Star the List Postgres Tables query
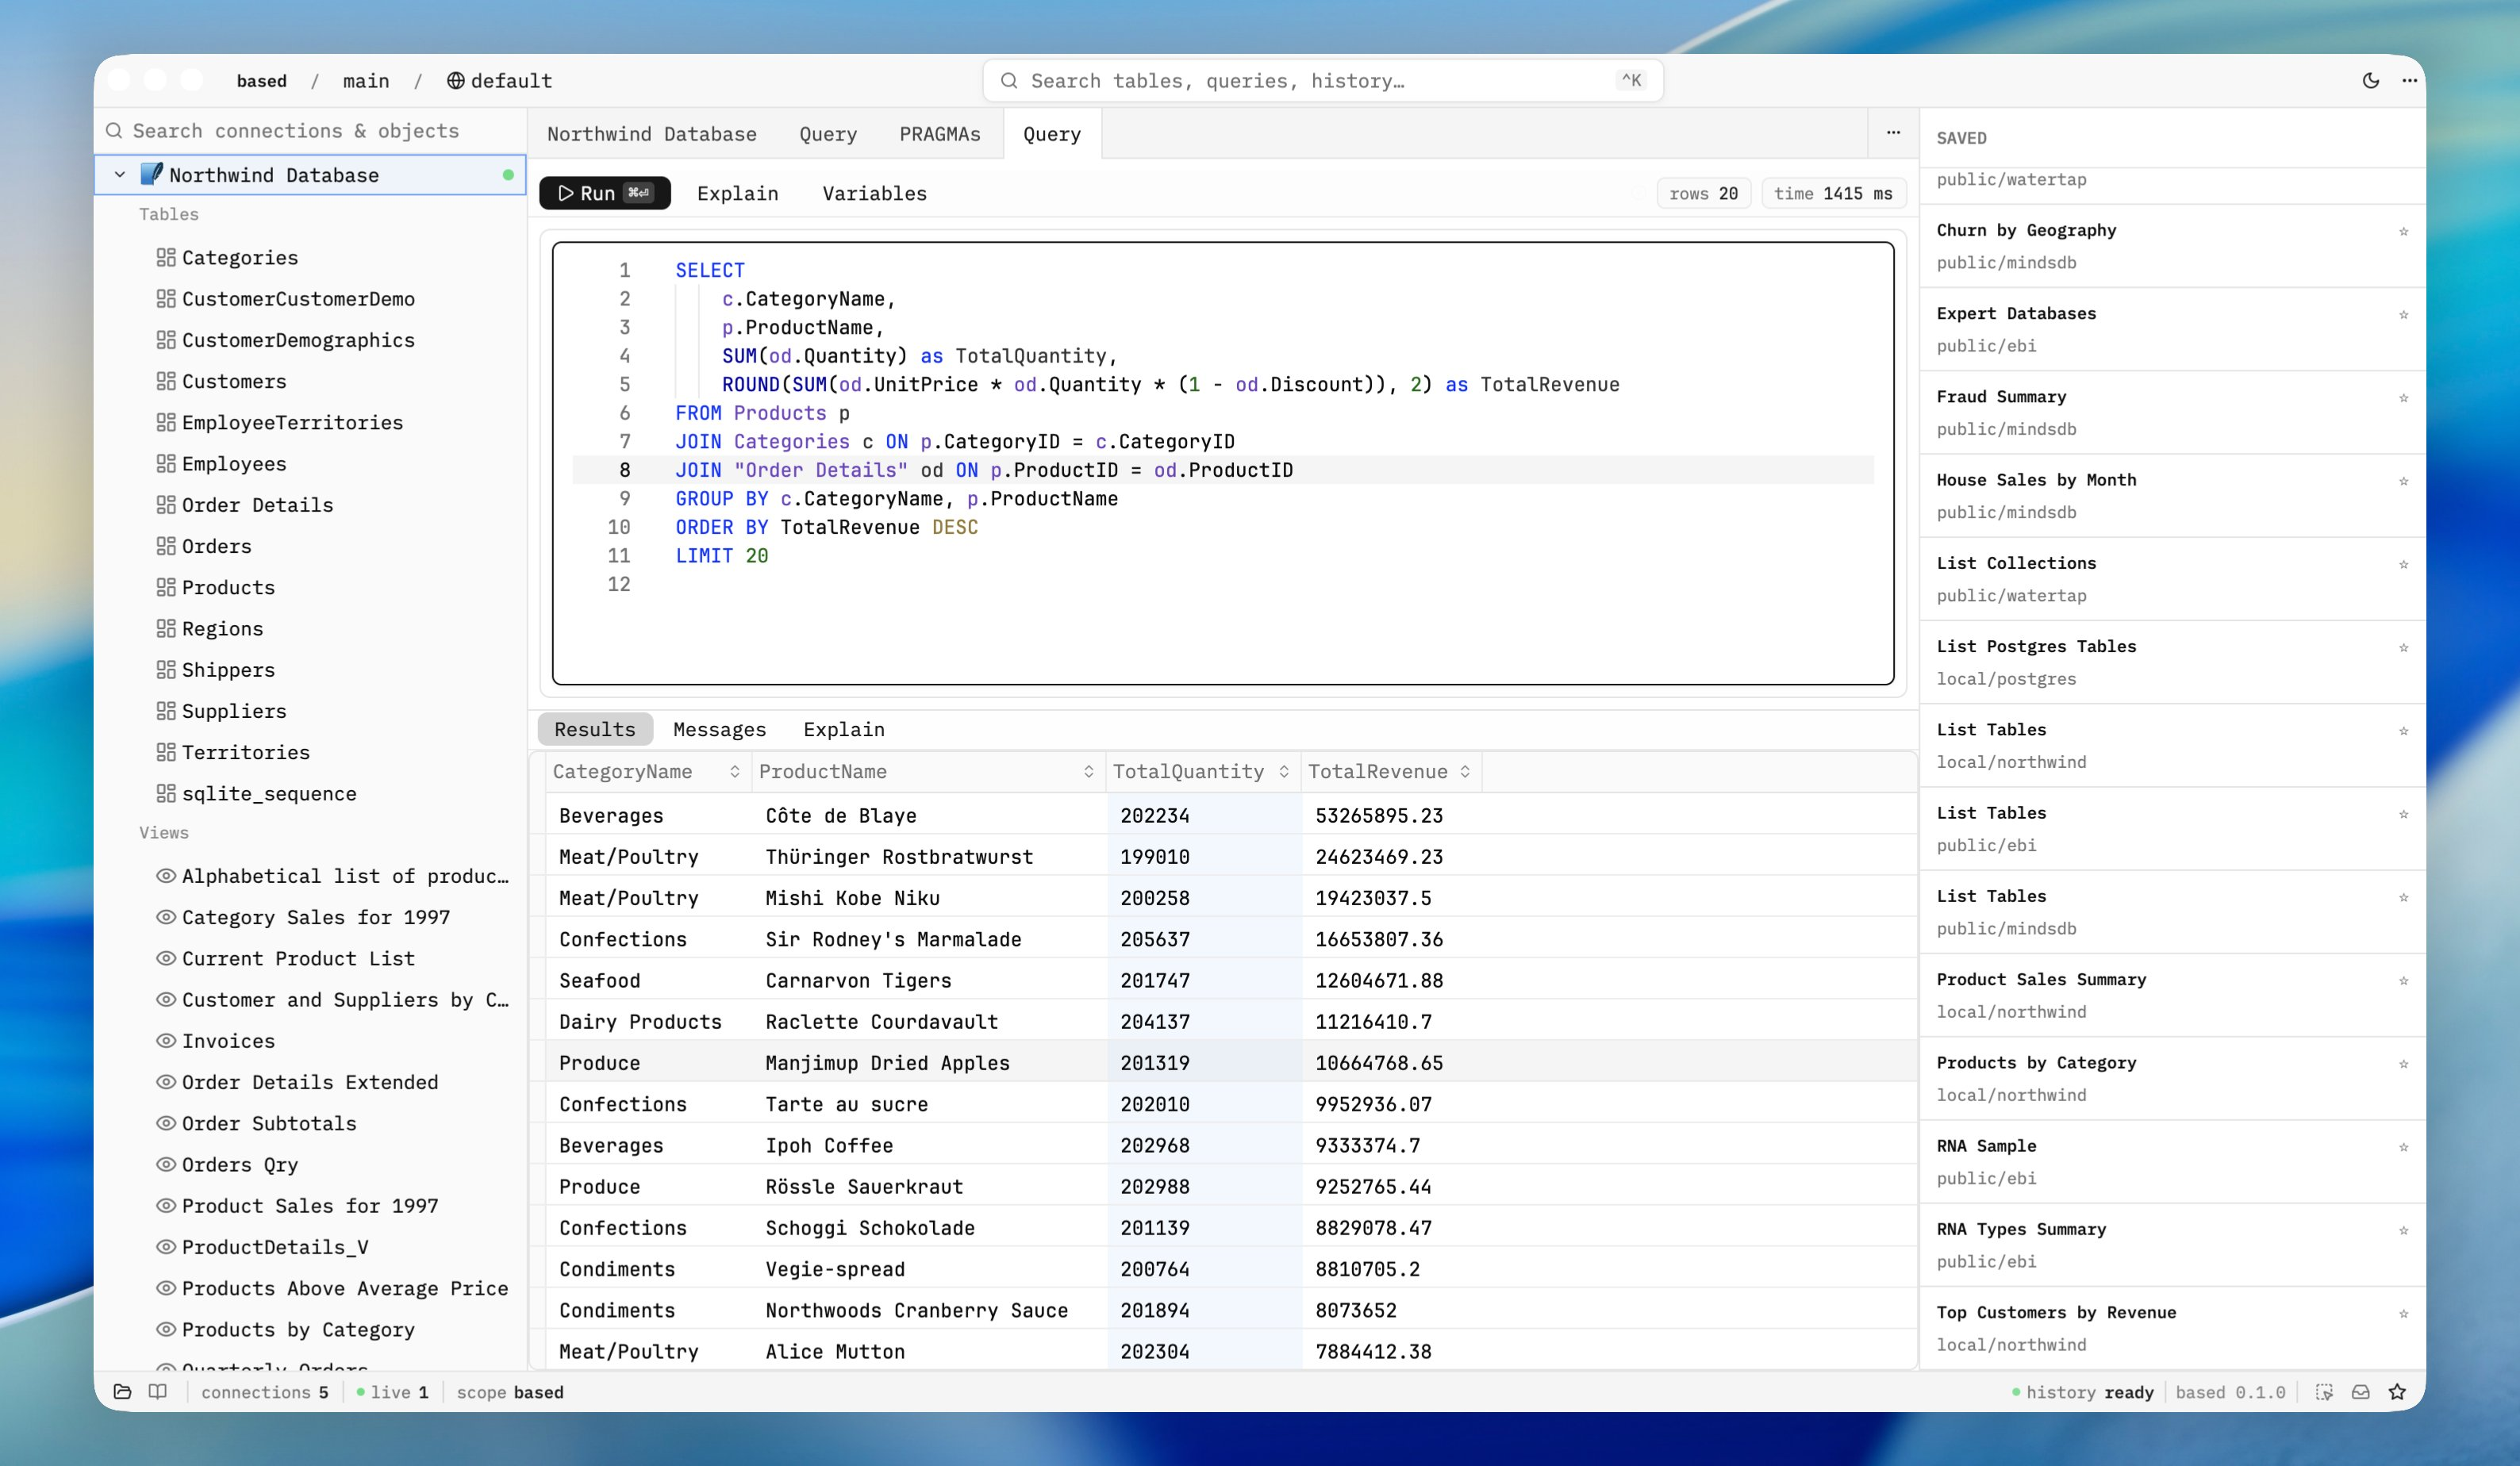The width and height of the screenshot is (2520, 1466). pos(2403,647)
